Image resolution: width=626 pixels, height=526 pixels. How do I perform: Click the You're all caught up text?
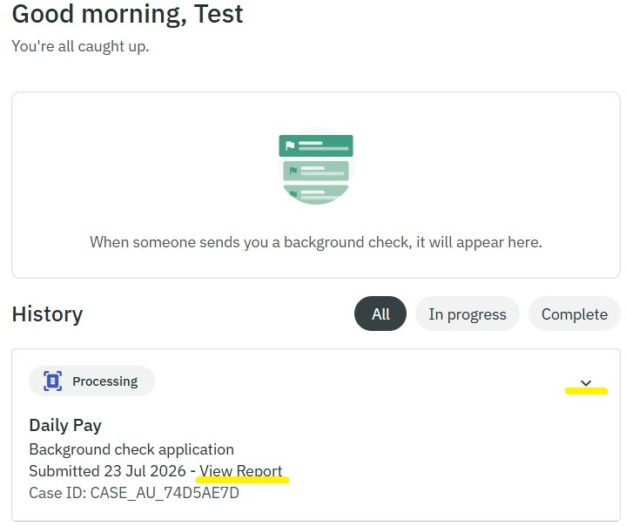tap(80, 46)
